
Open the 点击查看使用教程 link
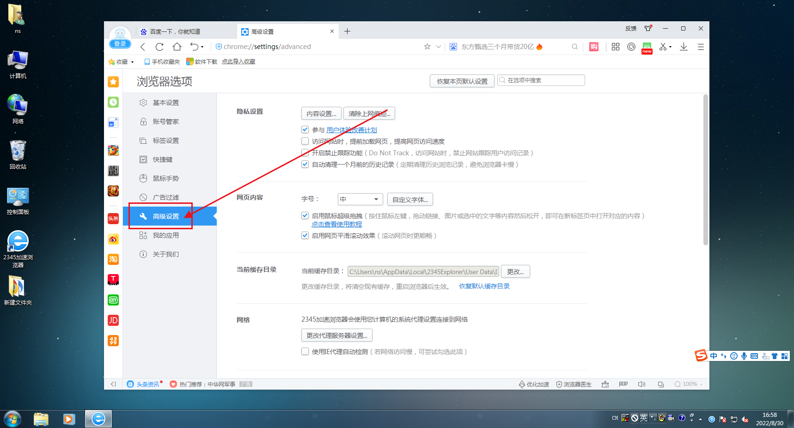[x=337, y=224]
